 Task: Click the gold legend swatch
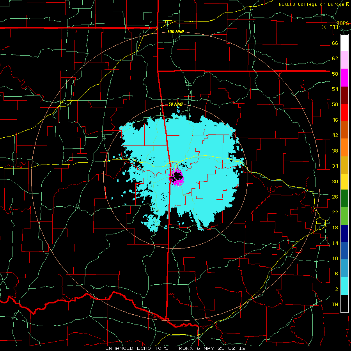[344, 165]
